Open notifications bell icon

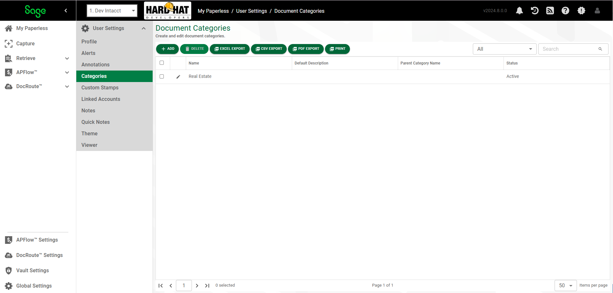[x=519, y=11]
